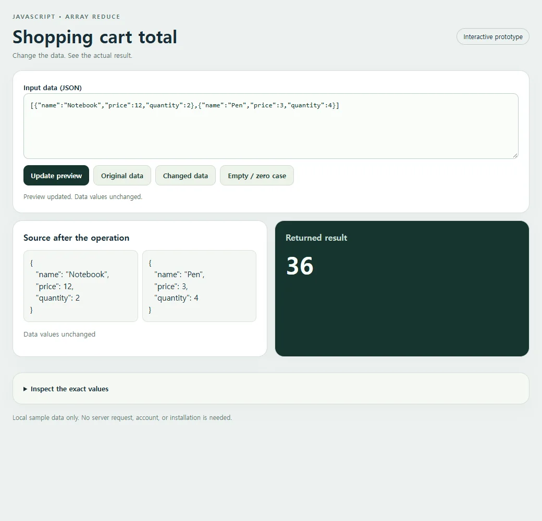
Task: Click the Returned result heading
Action: (x=316, y=238)
